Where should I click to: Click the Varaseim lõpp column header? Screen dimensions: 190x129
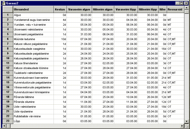point(126,9)
